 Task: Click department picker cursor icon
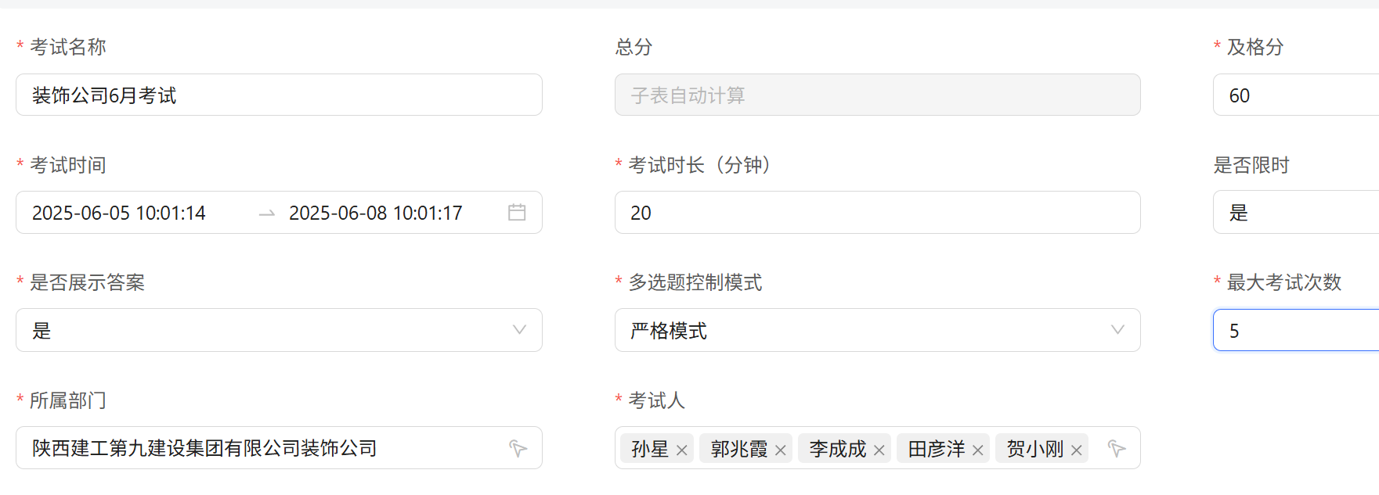pos(518,448)
